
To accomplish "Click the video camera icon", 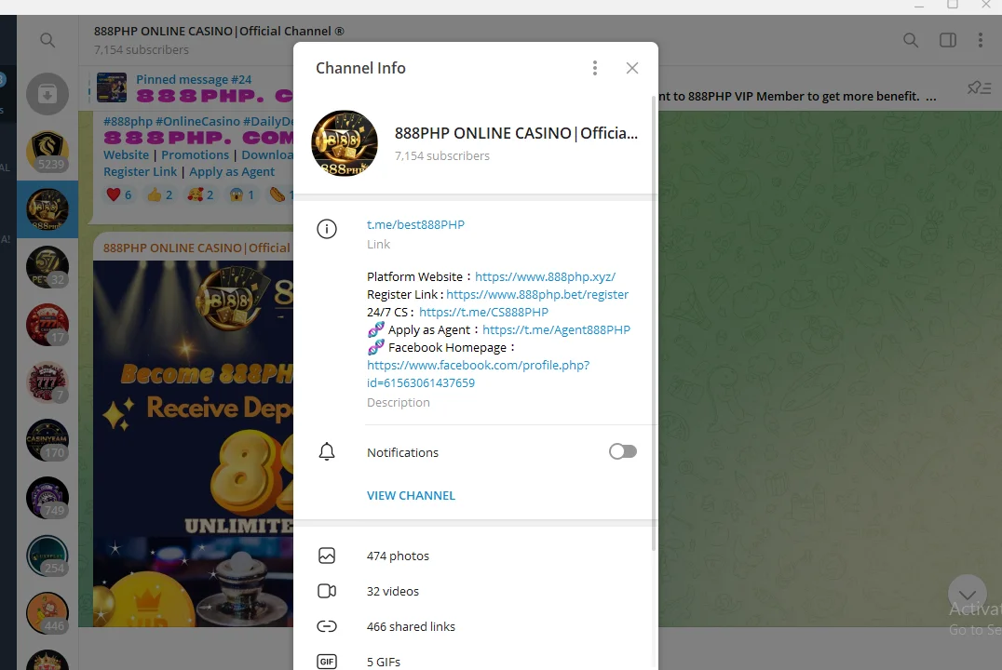I will 327,591.
